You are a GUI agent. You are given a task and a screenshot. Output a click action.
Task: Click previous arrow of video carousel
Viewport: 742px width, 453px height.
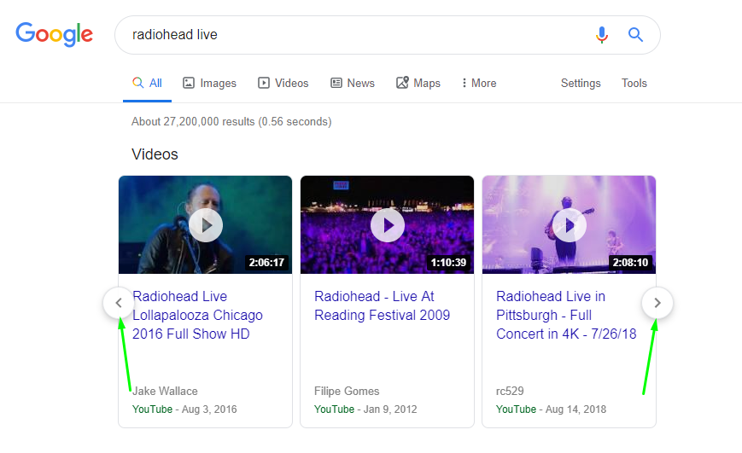119,303
